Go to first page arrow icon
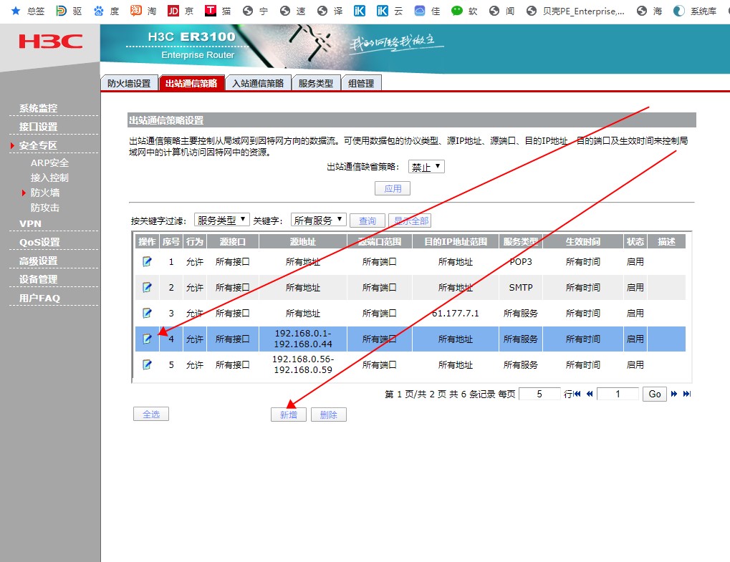The image size is (730, 562). pos(577,394)
